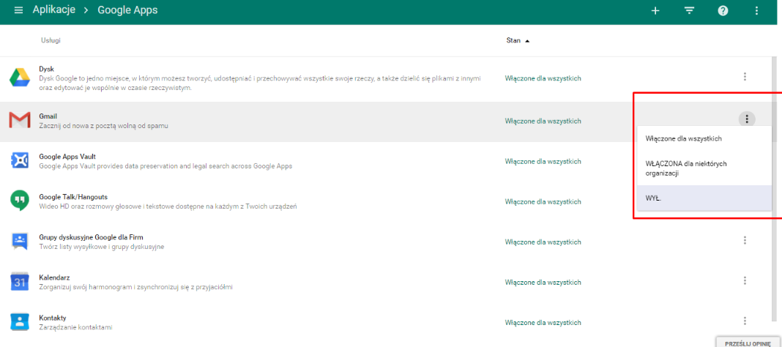Open the Google Apps Vault title
The width and height of the screenshot is (782, 347).
(67, 157)
